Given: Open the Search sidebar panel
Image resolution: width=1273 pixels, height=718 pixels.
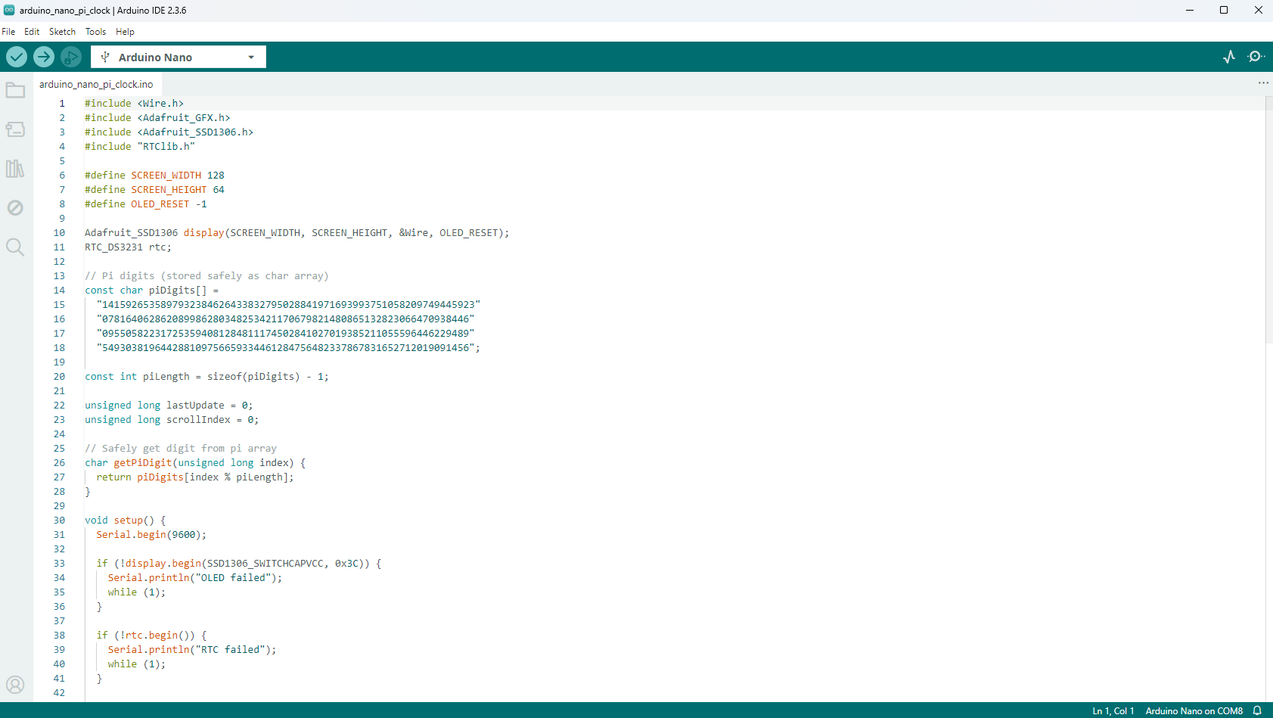Looking at the screenshot, I should click(x=15, y=247).
